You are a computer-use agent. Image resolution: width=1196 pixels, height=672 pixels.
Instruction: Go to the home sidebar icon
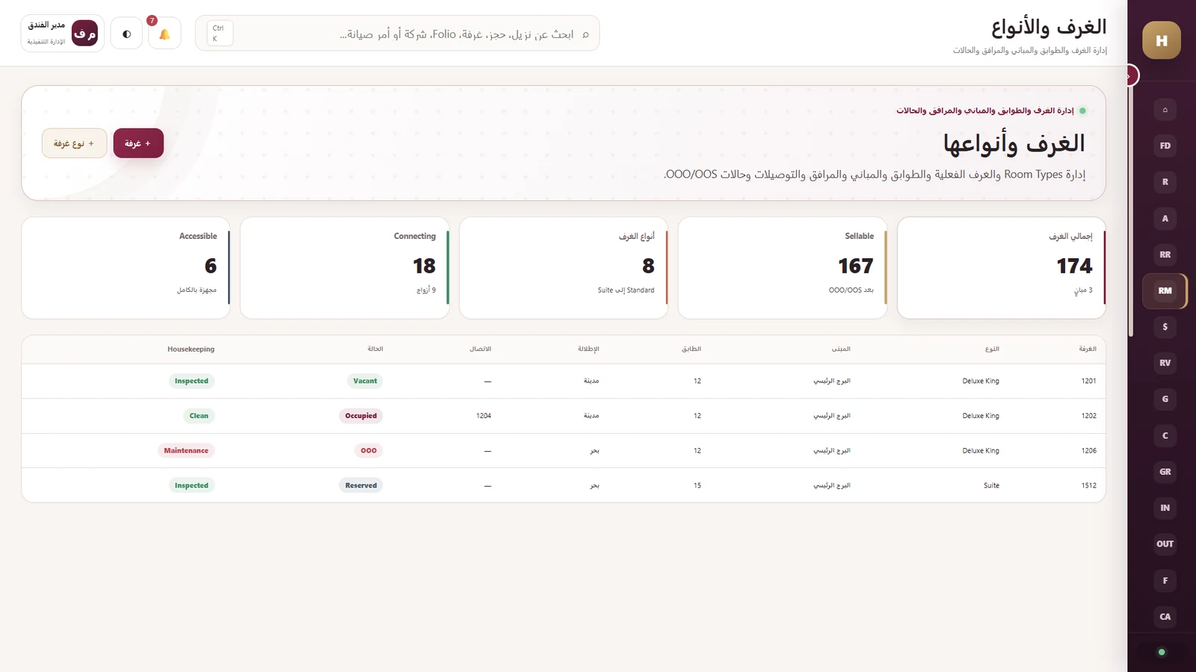1165,110
